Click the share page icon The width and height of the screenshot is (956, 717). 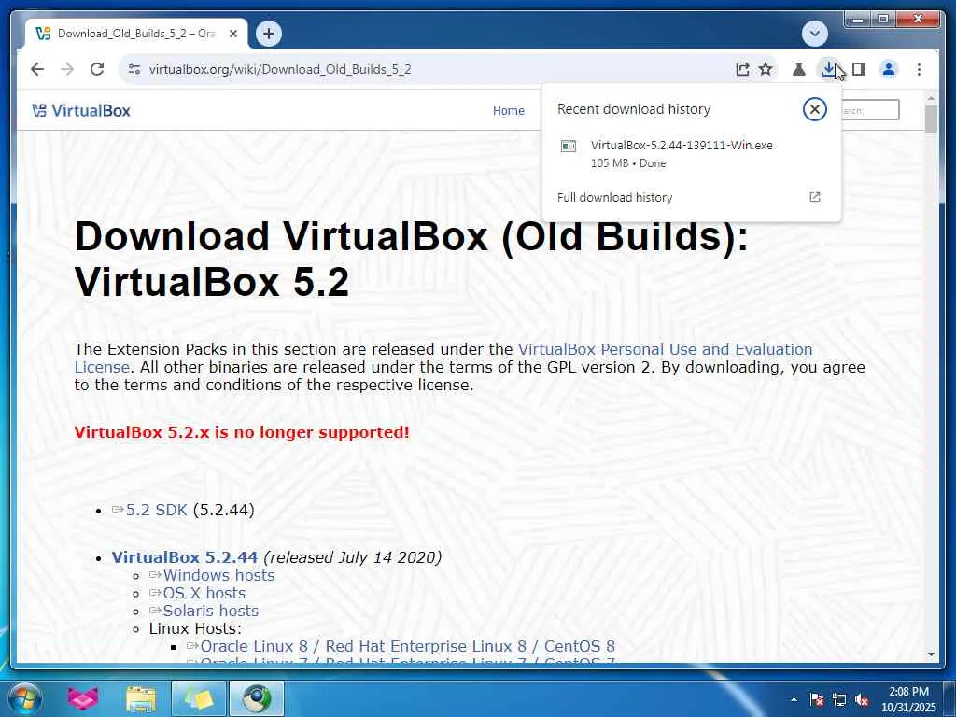742,69
